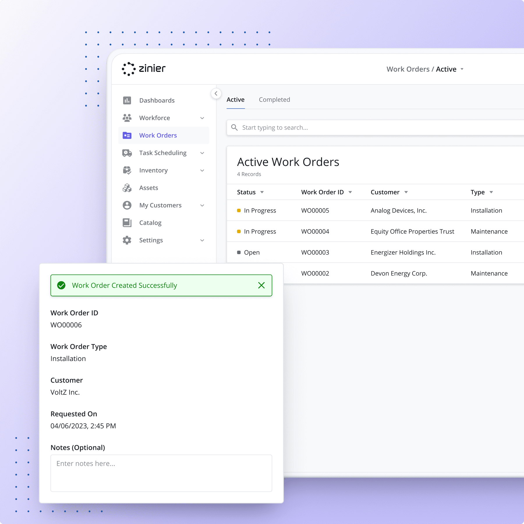Switch to the Active tab

point(236,100)
